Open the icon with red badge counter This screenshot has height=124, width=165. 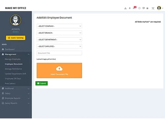[x=135, y=8]
